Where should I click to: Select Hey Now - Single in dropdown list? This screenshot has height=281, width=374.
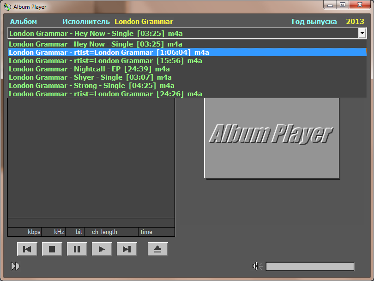187,44
